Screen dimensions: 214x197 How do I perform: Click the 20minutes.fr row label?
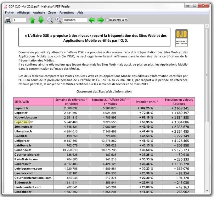tap(23, 127)
